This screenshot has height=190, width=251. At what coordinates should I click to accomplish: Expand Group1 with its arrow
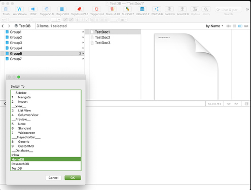(83, 32)
